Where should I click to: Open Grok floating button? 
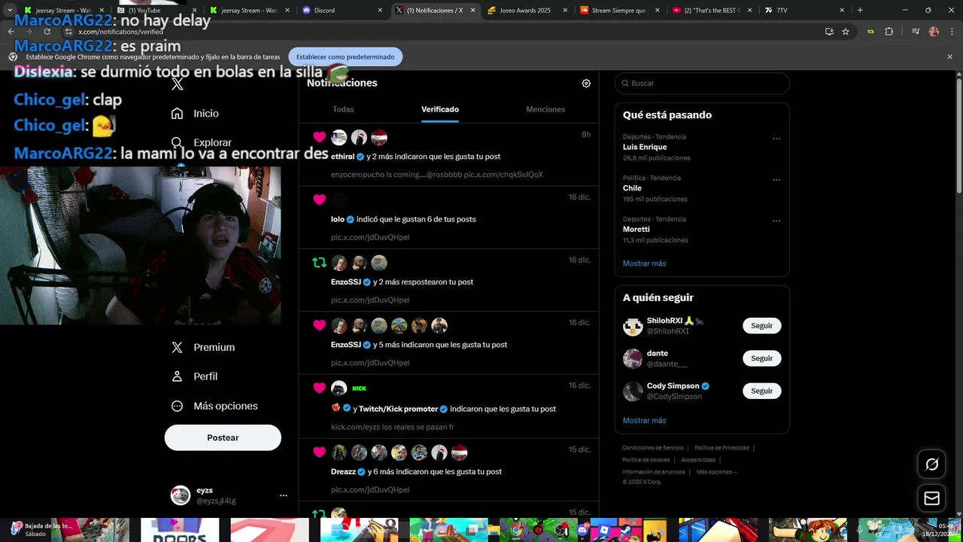pyautogui.click(x=931, y=464)
